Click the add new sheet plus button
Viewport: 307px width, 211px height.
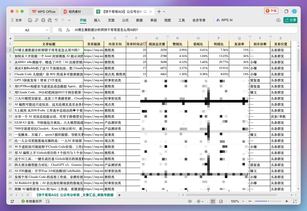tap(119, 195)
